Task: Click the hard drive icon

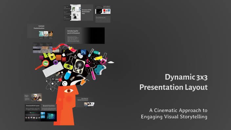Action: point(79,66)
